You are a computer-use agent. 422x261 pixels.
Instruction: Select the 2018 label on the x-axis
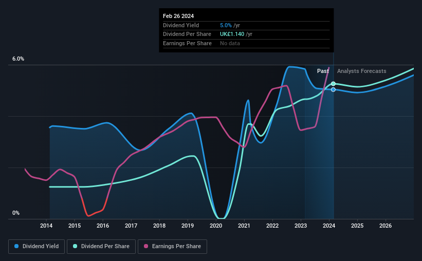pos(159,226)
